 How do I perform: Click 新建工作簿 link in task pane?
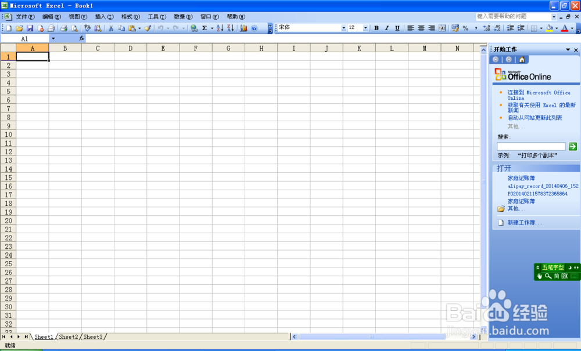(525, 223)
